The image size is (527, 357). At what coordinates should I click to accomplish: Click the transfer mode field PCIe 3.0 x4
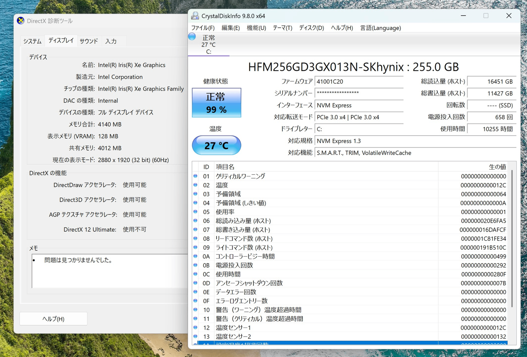click(x=359, y=117)
